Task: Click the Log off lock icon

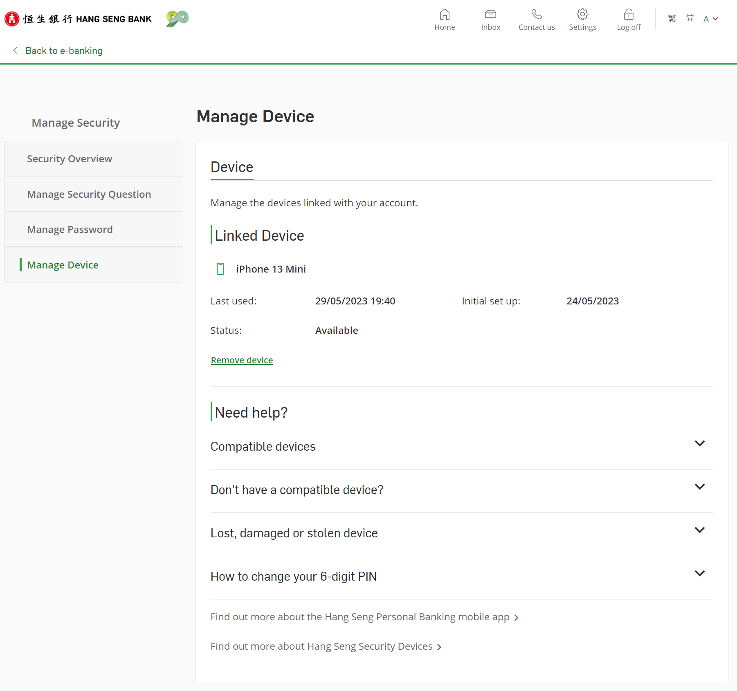Action: coord(629,15)
